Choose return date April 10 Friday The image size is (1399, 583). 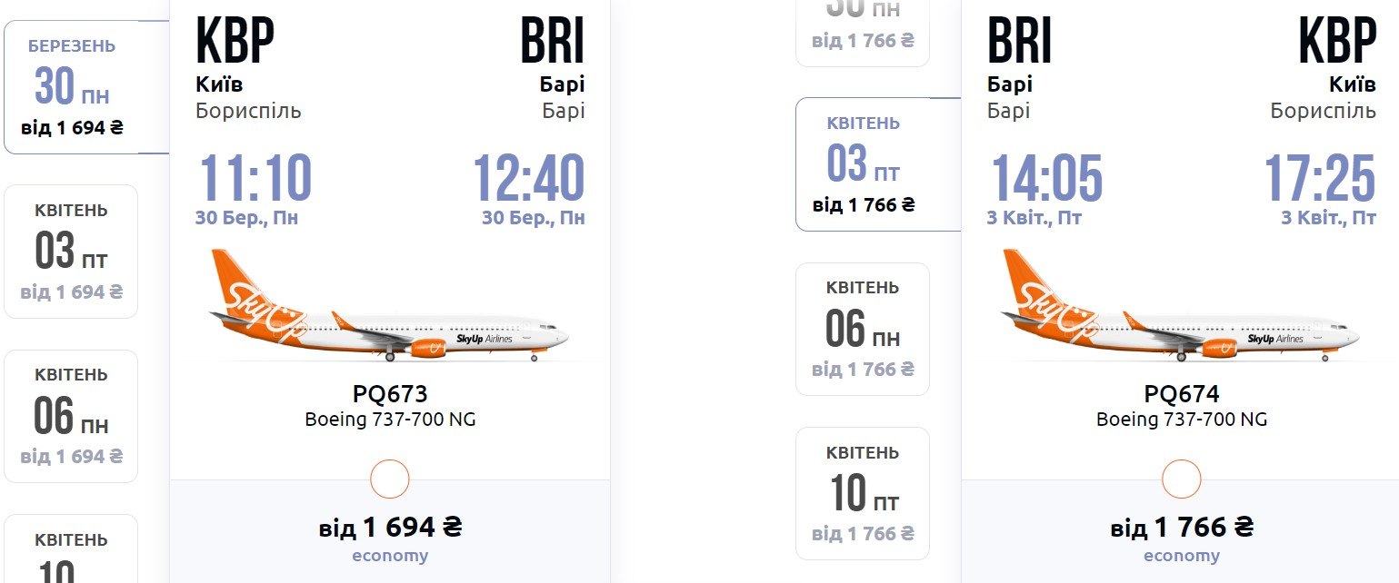click(863, 493)
